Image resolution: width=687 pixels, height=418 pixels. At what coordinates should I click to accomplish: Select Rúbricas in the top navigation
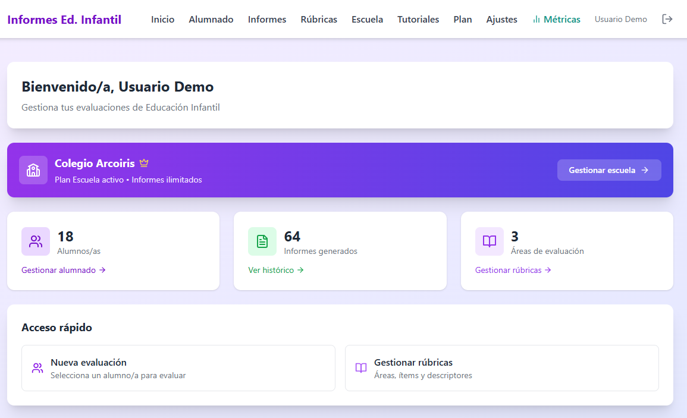(x=319, y=19)
